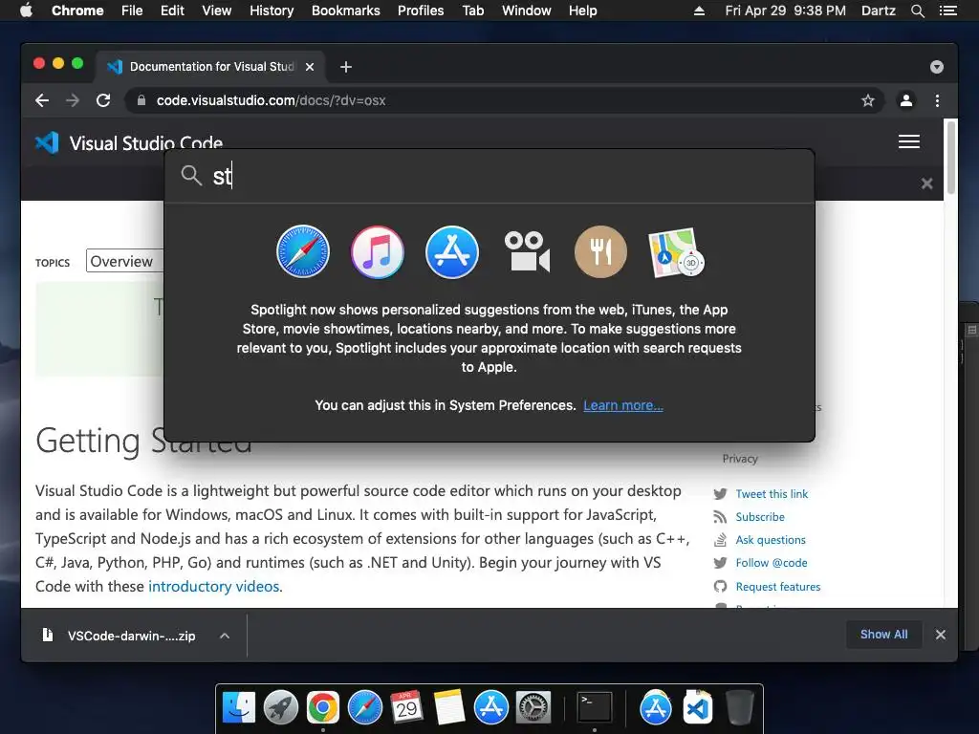This screenshot has width=979, height=734.
Task: Click the Dartz user name in menu bar
Action: click(x=878, y=11)
